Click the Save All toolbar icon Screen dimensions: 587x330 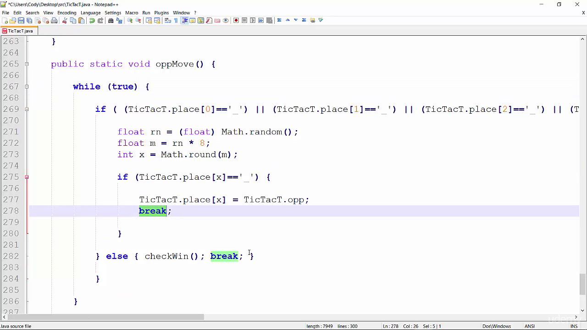pos(29,20)
